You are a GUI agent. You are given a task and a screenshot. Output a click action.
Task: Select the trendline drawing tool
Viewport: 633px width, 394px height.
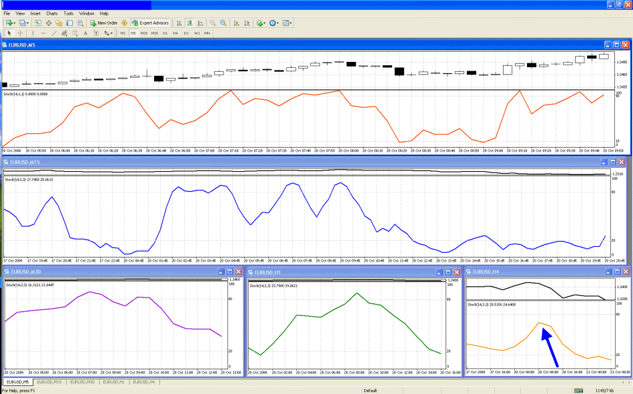[54, 33]
